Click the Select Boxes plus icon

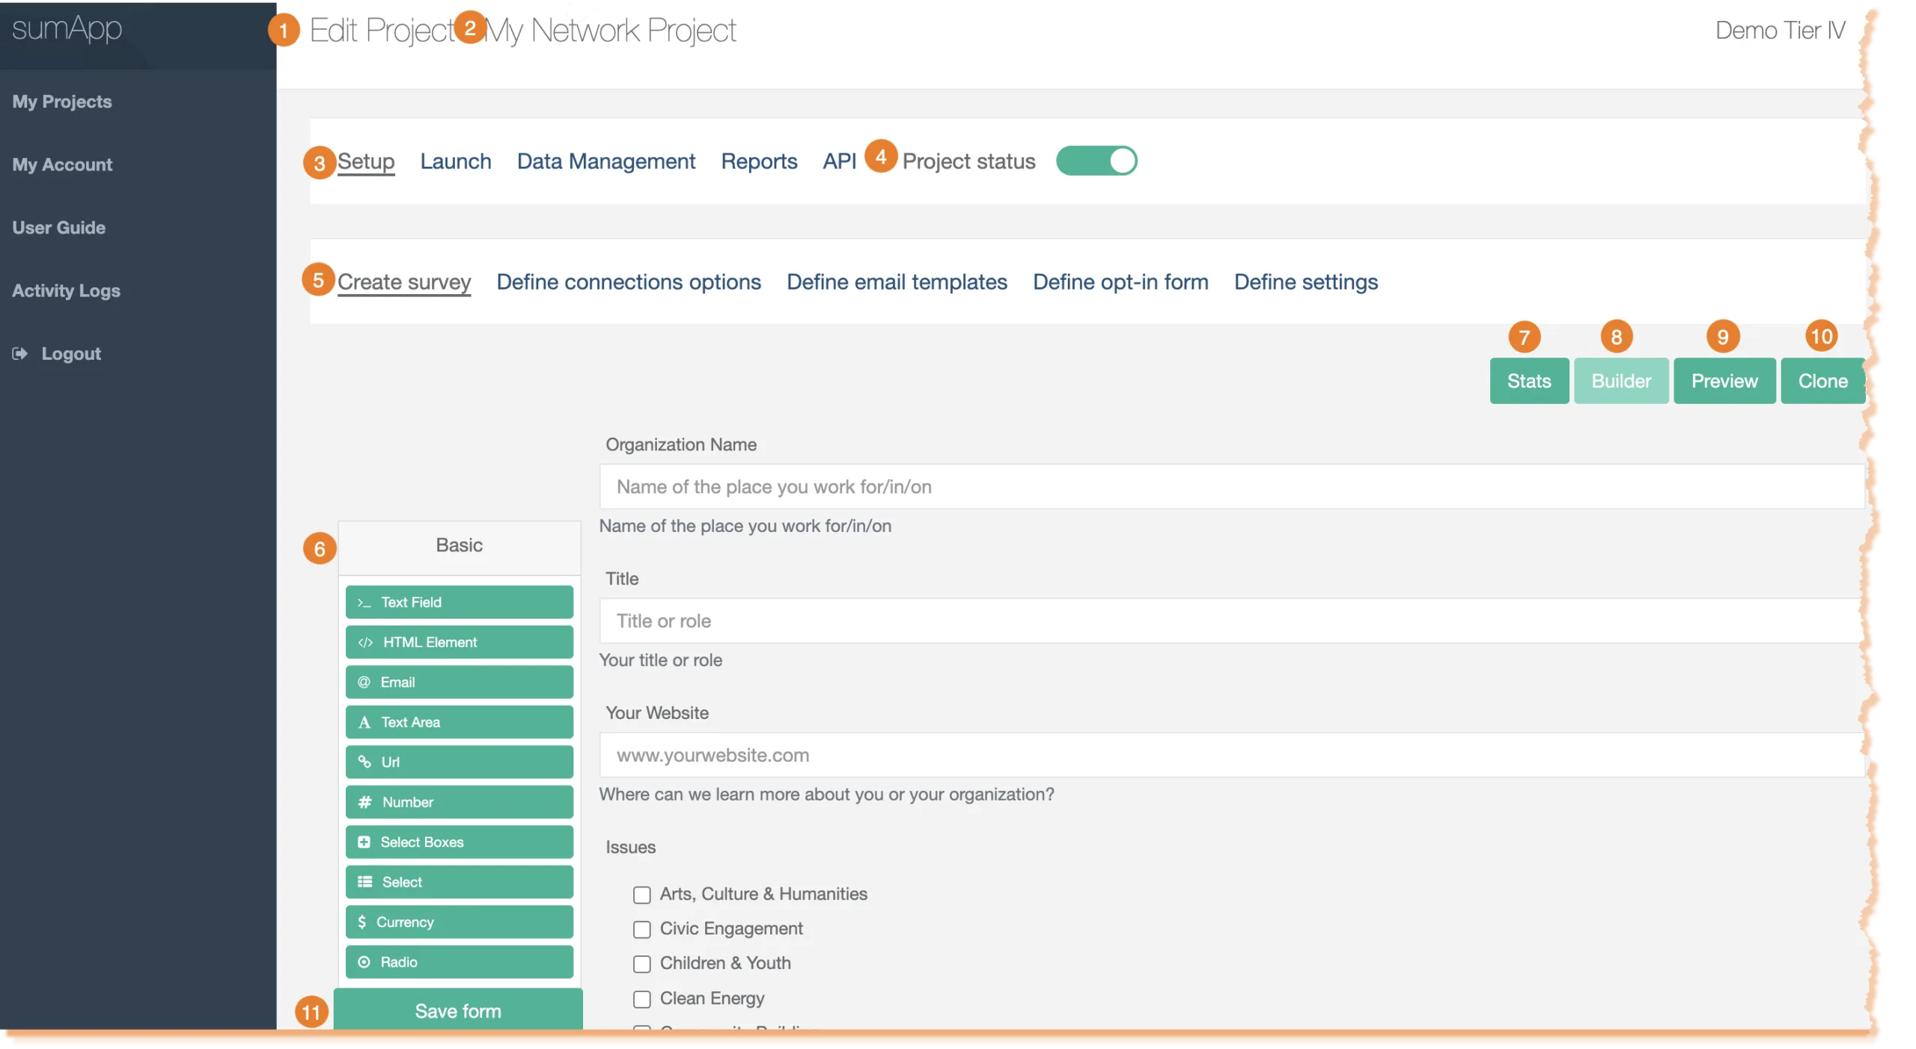click(x=364, y=842)
